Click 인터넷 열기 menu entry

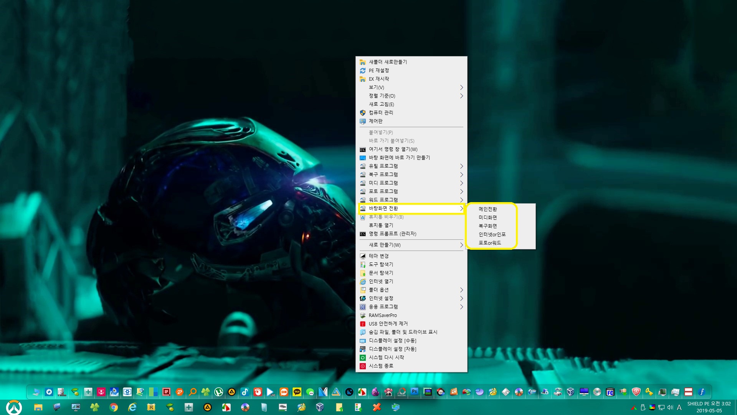[x=411, y=281]
